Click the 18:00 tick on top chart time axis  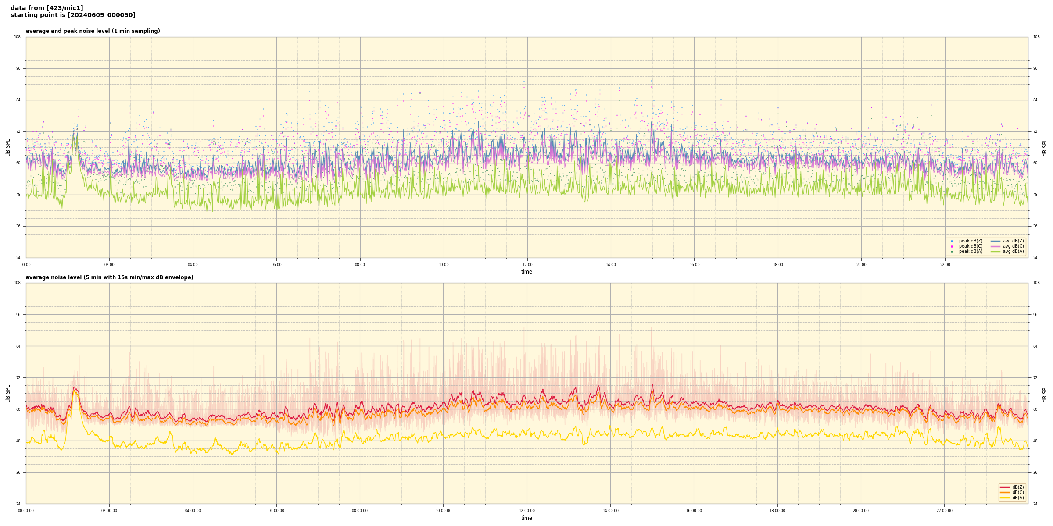(777, 265)
